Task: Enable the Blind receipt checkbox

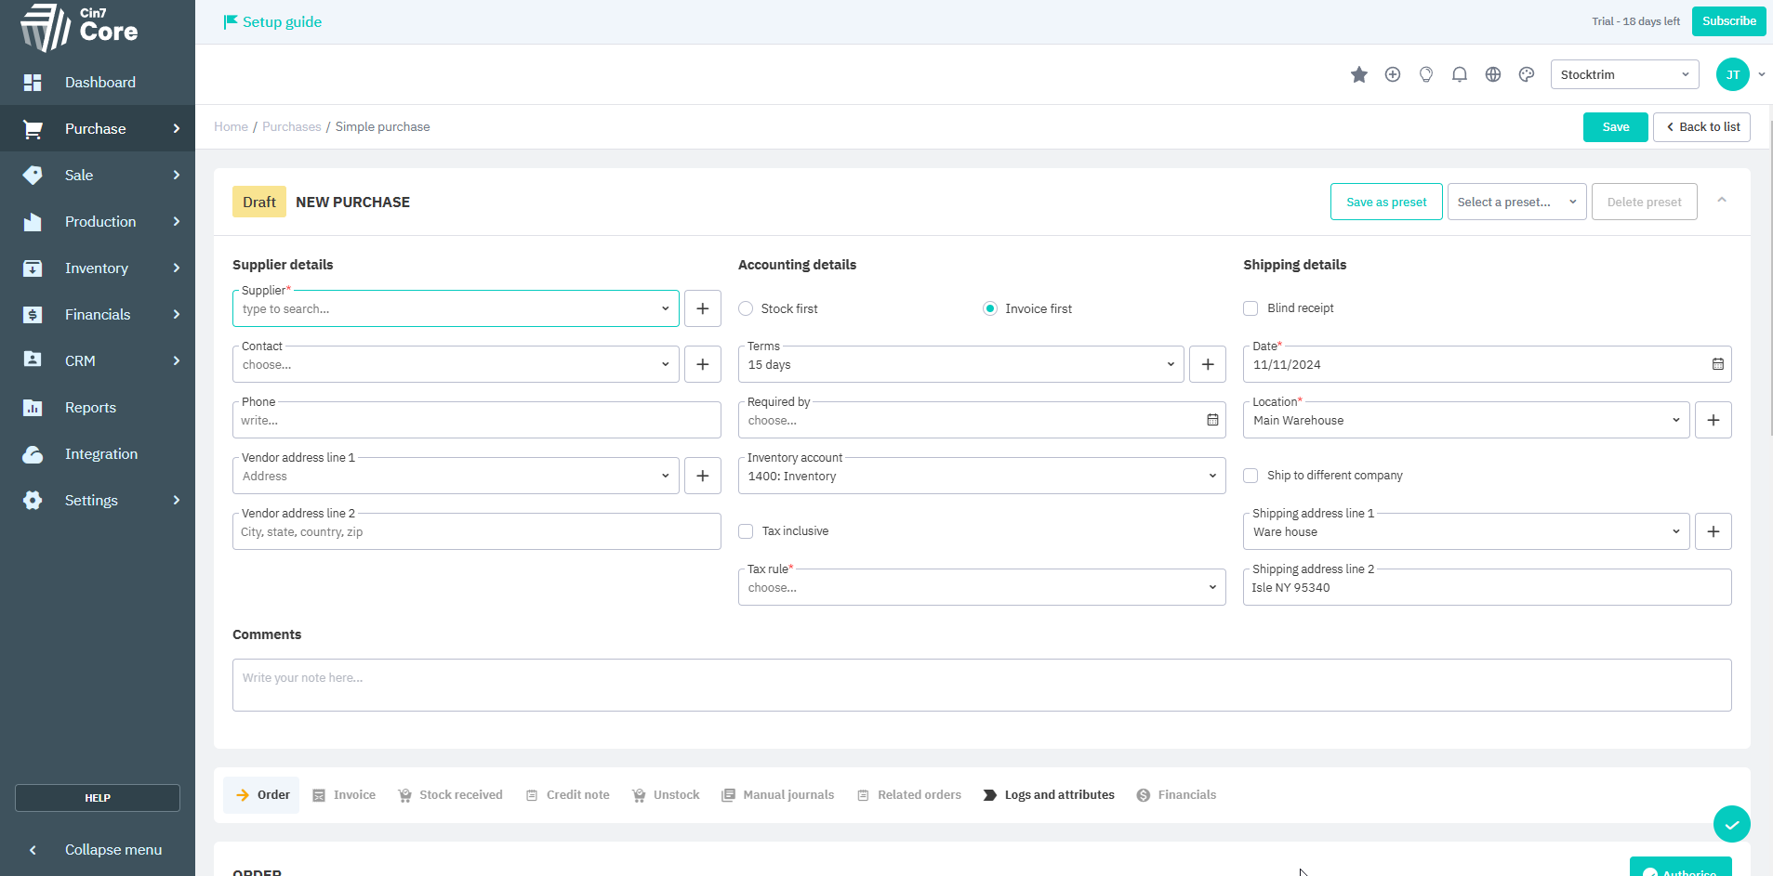Action: coord(1250,308)
